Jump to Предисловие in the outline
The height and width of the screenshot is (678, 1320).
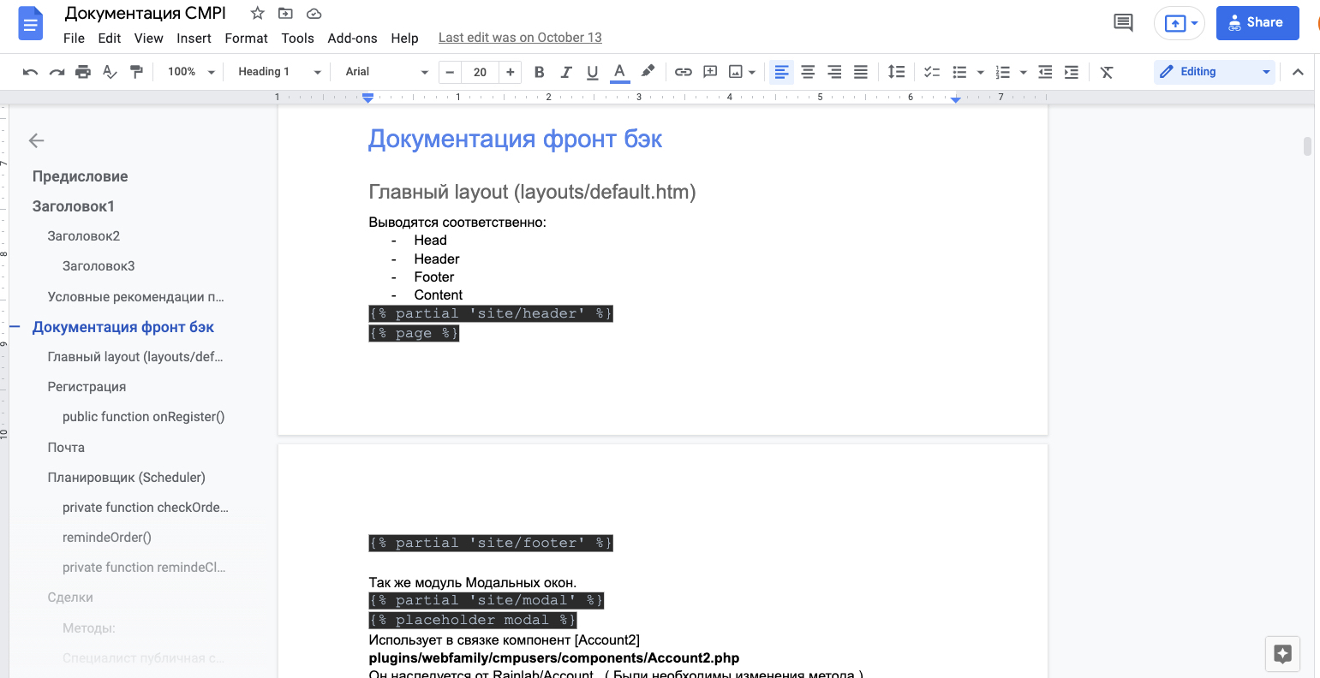pyautogui.click(x=81, y=176)
